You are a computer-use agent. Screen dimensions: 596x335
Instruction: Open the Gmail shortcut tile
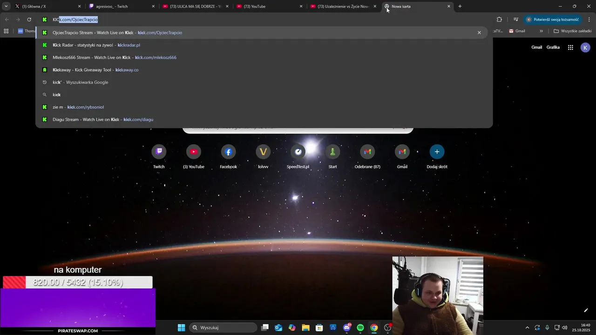tap(402, 152)
